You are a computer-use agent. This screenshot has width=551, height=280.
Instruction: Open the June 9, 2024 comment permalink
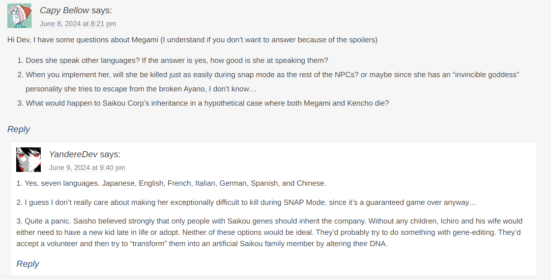87,168
